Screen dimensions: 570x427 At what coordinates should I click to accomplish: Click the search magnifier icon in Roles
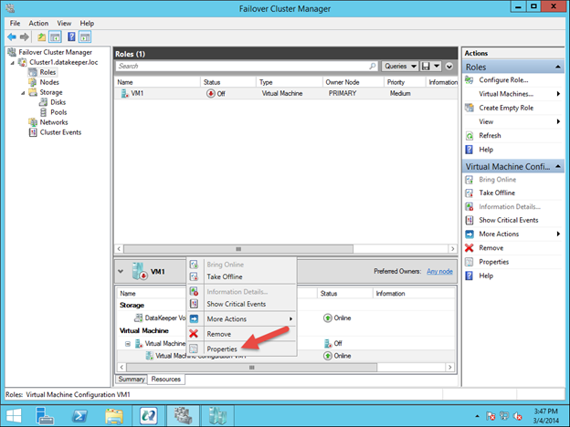click(373, 67)
